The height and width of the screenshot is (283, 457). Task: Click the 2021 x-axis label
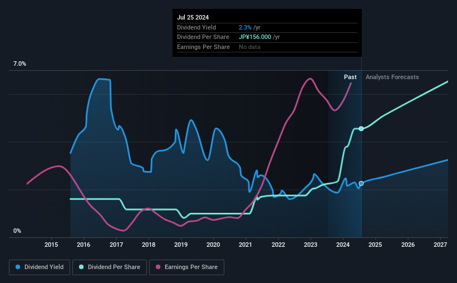pos(245,245)
